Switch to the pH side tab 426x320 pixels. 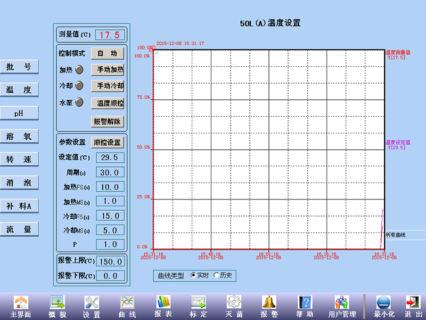pyautogui.click(x=19, y=113)
